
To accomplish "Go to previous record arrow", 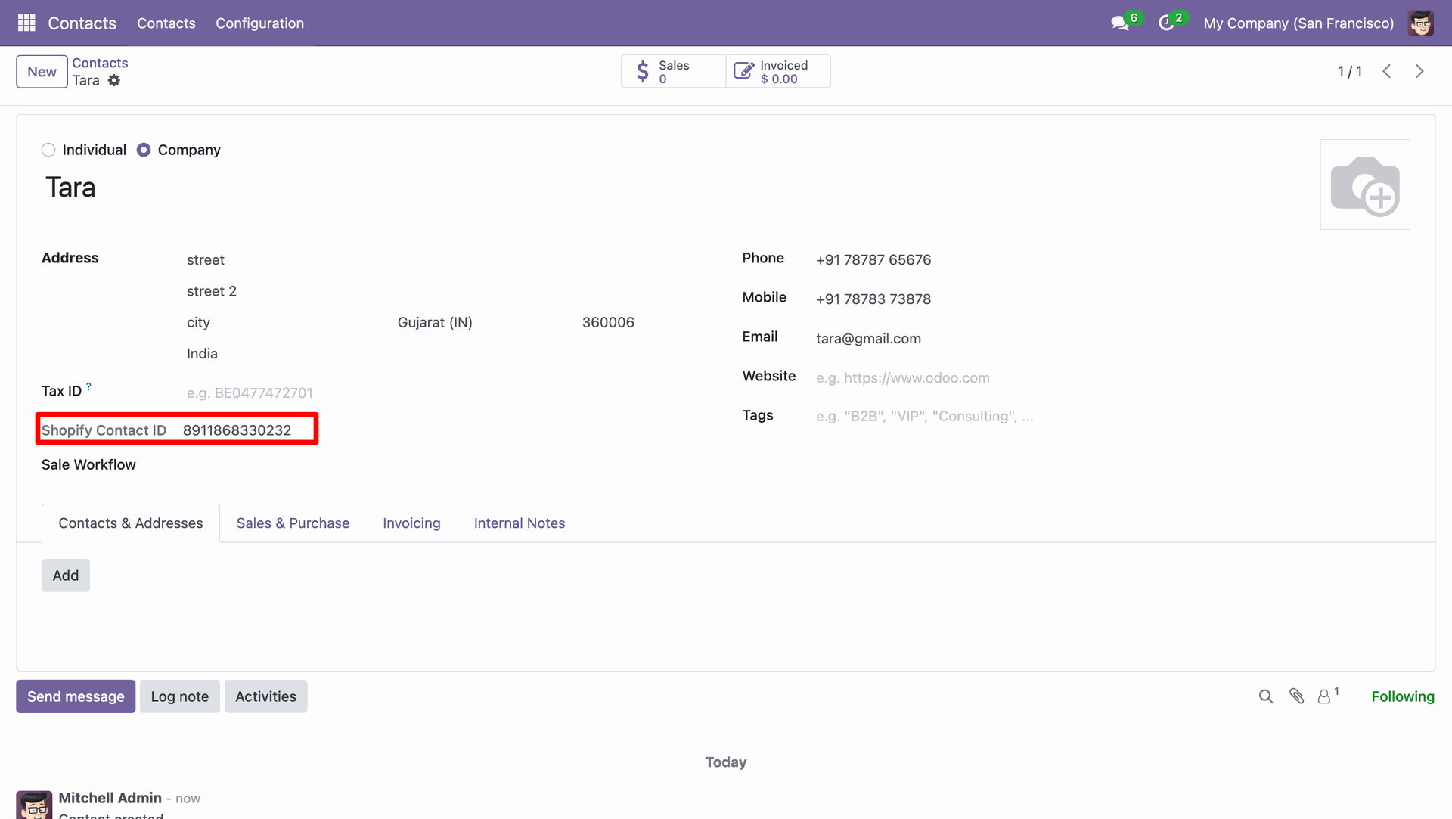I will pyautogui.click(x=1387, y=71).
